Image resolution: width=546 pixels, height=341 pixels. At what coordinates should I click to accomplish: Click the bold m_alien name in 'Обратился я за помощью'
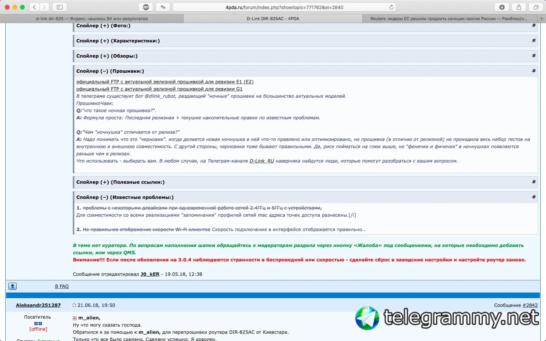click(x=149, y=332)
